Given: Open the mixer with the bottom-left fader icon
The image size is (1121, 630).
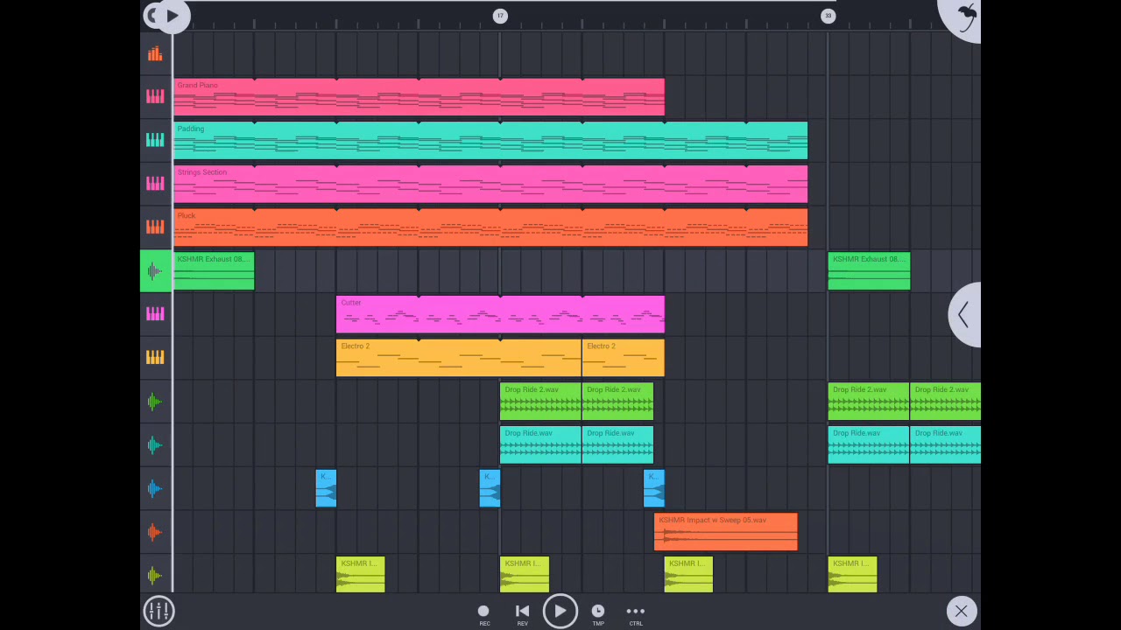Looking at the screenshot, I should point(159,611).
